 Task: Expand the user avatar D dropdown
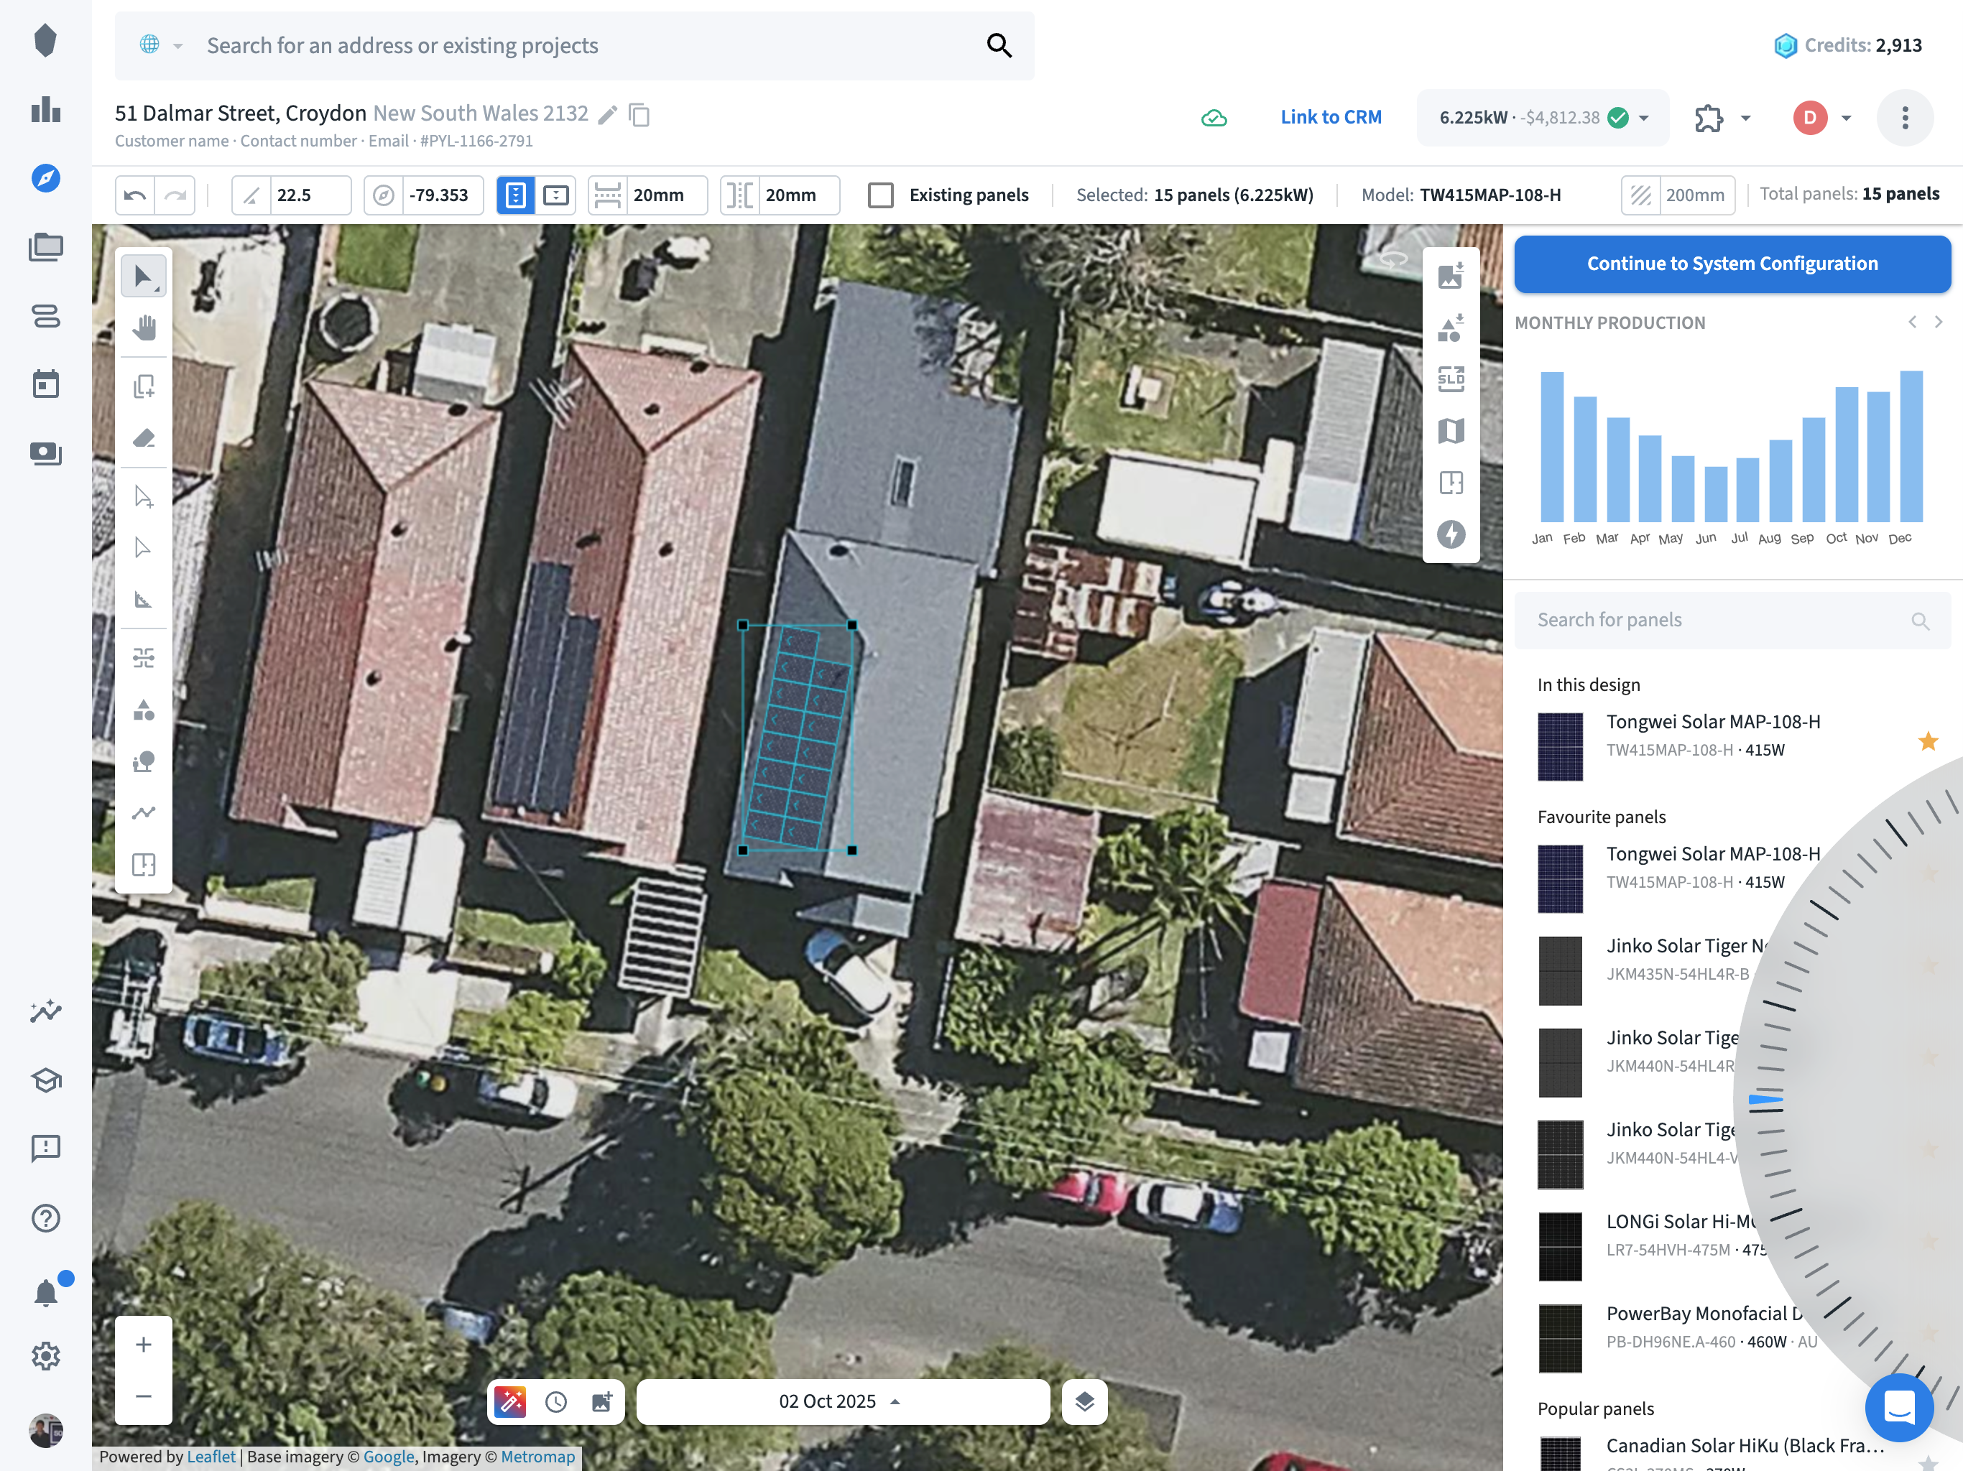(x=1846, y=118)
